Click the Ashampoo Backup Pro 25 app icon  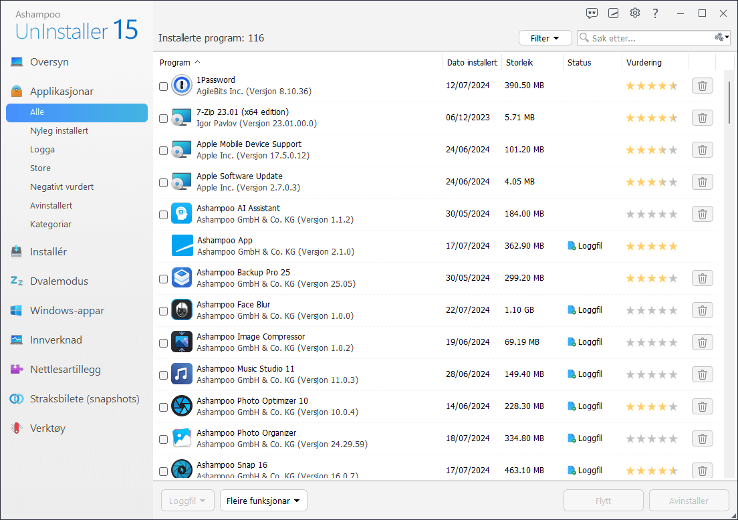(182, 277)
